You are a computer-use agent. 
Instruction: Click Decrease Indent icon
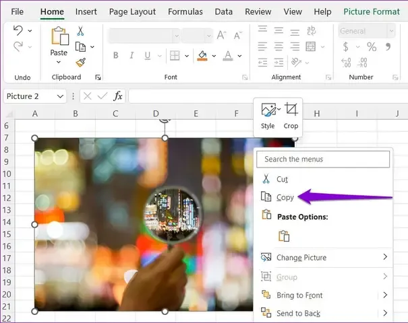[262, 63]
